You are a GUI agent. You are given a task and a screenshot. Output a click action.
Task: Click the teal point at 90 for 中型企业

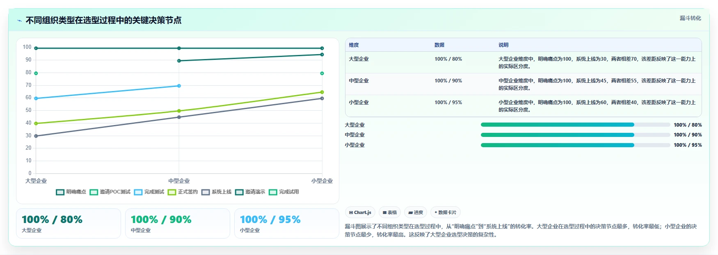179,61
